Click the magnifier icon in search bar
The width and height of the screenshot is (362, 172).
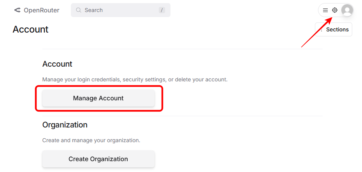79,10
